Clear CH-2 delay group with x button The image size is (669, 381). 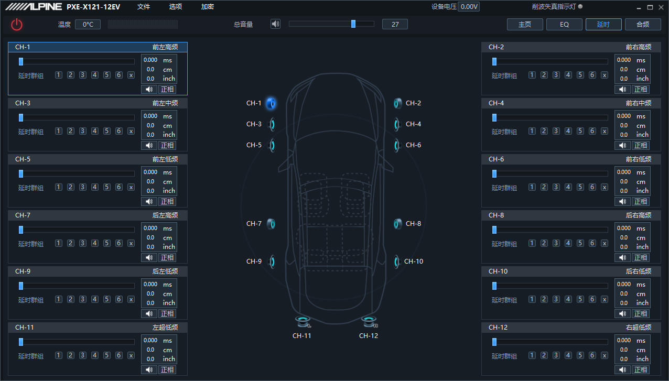(x=605, y=75)
